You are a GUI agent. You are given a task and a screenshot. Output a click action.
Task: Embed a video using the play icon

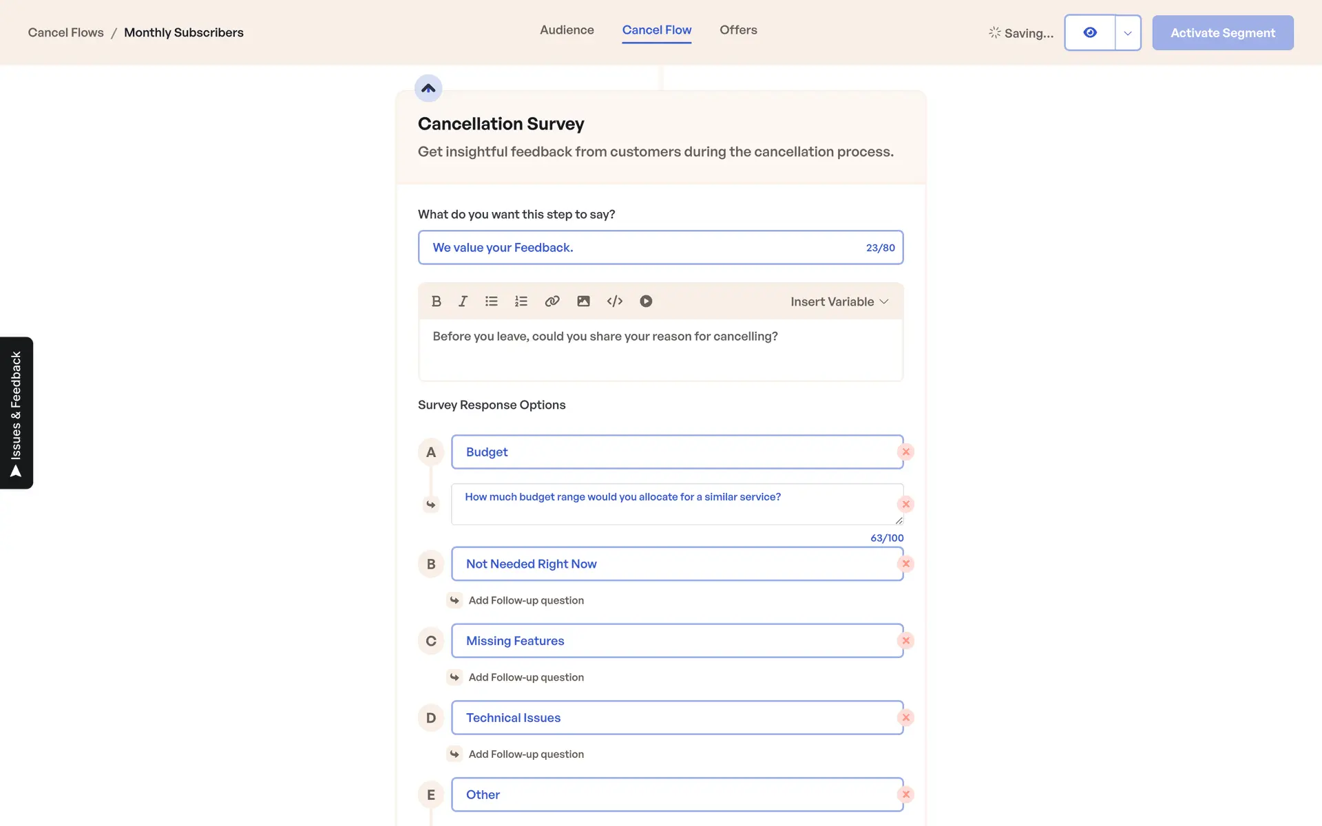pyautogui.click(x=645, y=301)
